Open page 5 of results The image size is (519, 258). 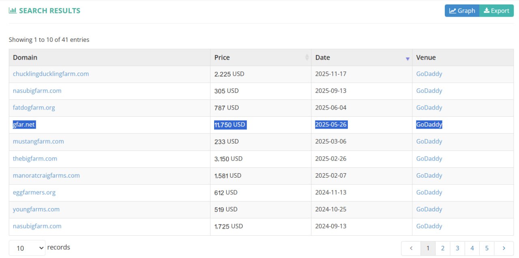click(487, 248)
